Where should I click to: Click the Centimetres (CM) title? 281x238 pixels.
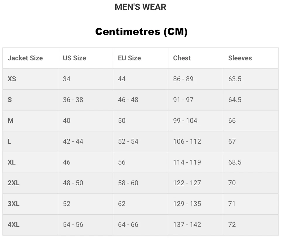tap(141, 32)
